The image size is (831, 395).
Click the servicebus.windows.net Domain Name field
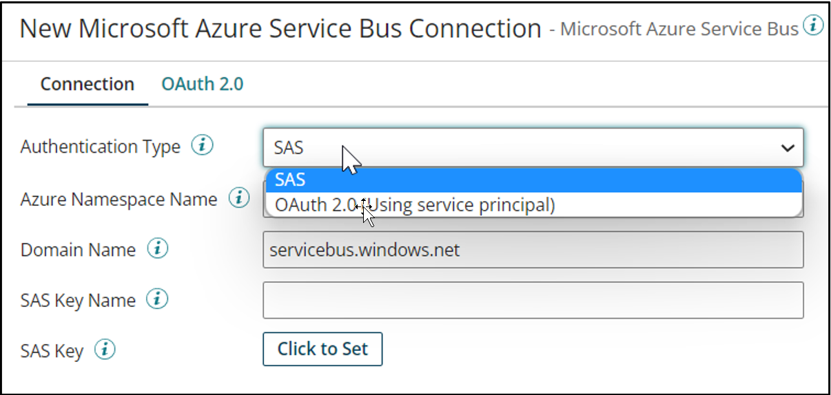(x=533, y=249)
